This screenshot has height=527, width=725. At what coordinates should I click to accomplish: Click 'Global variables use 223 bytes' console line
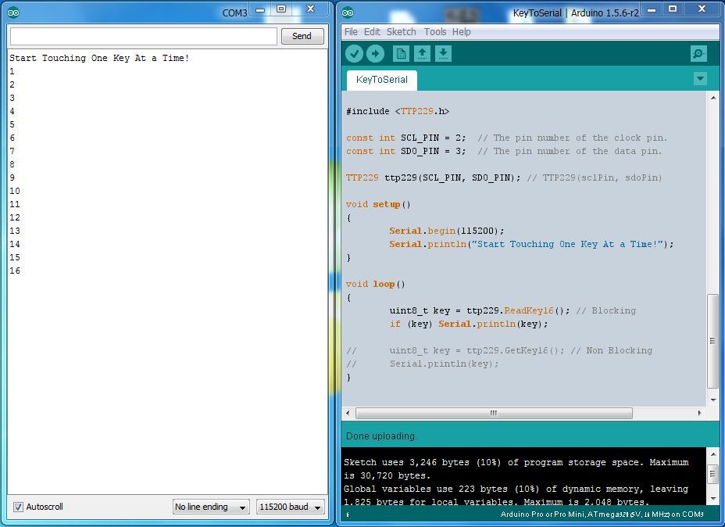pos(516,489)
